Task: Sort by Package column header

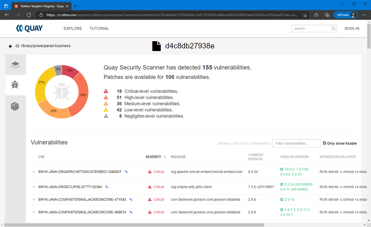Action: point(178,157)
